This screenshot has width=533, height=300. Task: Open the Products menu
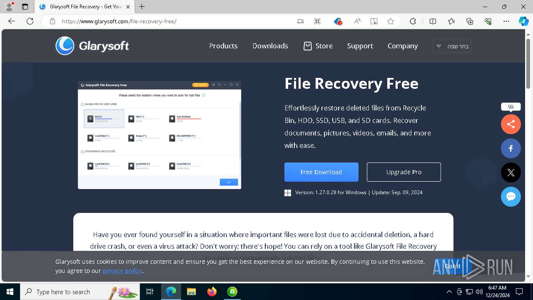tap(223, 46)
